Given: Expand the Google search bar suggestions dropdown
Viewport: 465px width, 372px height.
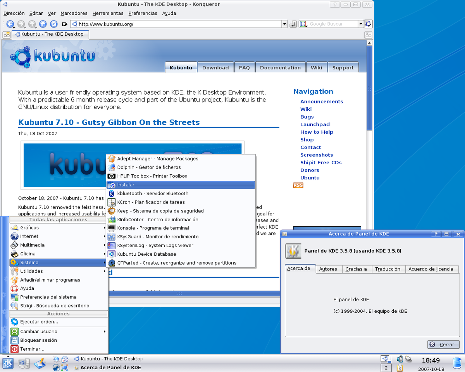Looking at the screenshot, I should click(x=360, y=24).
